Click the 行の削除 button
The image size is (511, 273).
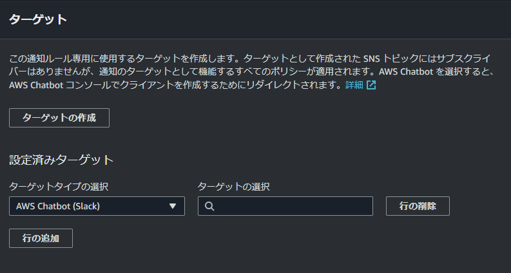418,207
